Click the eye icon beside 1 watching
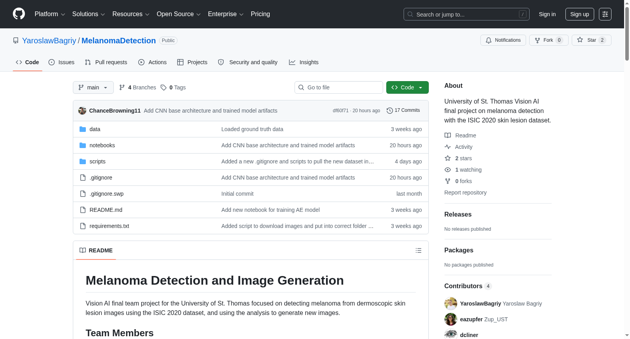 (x=448, y=170)
